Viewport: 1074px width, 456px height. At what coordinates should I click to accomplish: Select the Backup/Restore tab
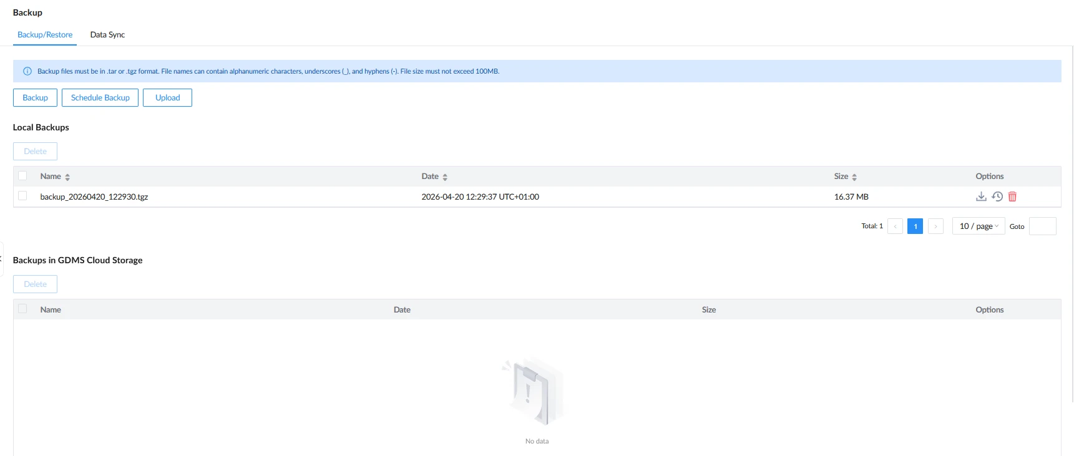coord(45,35)
